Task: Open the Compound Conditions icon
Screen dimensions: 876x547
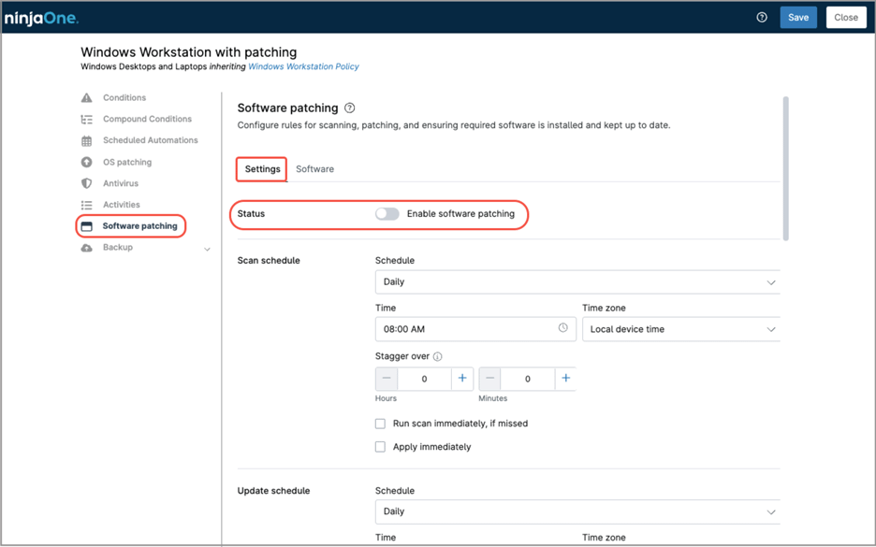Action: click(x=85, y=119)
